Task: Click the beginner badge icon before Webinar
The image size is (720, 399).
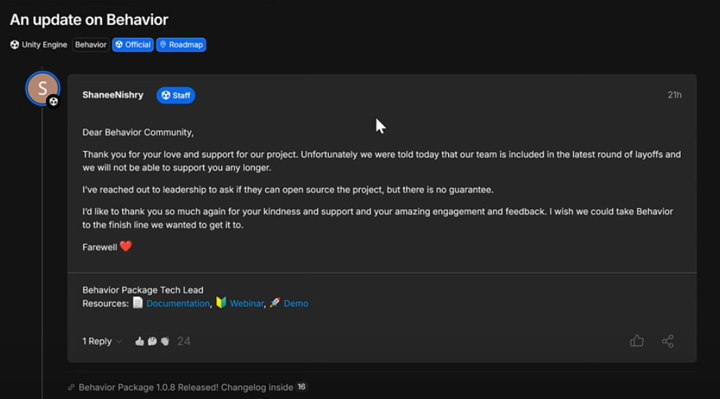Action: point(221,302)
